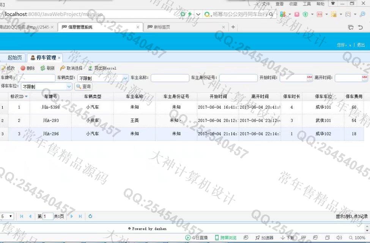Viewport: 370px width, 243px height.
Task: Switch to the 新标签页 browser tab
Action: 186,27
